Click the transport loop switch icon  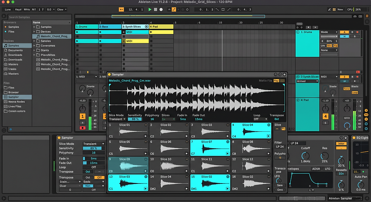tap(223, 9)
